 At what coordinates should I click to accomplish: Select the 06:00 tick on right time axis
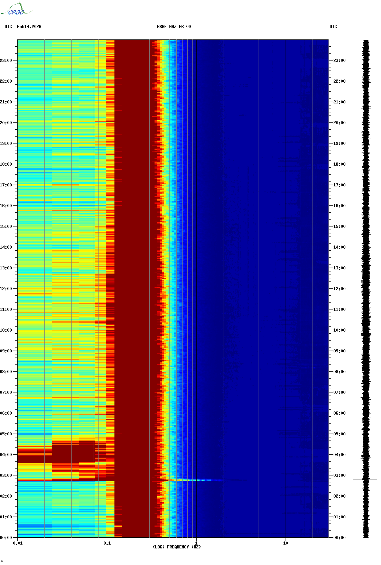[x=339, y=413]
